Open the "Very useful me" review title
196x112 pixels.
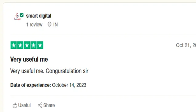coord(29,59)
